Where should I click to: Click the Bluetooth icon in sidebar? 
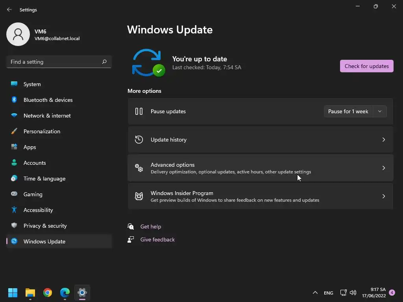(14, 99)
